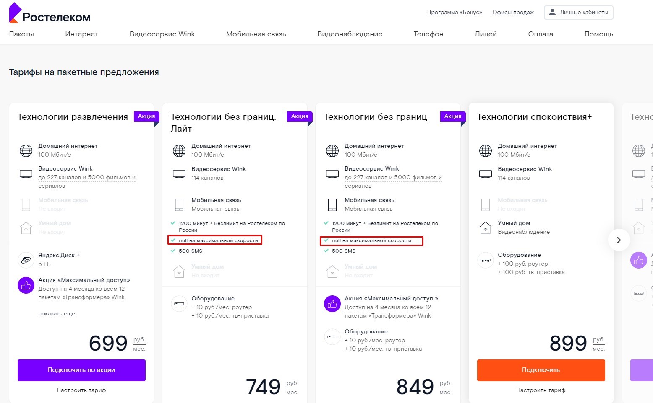The image size is (653, 403).
Task: Click TV icon in Технологии без границ. Лайт
Action: 179,173
